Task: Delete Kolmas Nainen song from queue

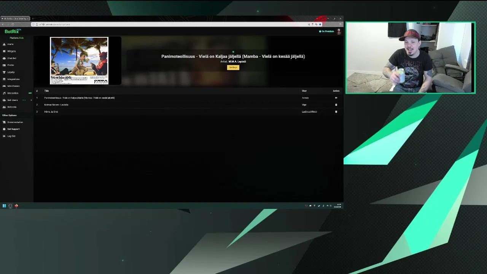Action: (x=336, y=105)
